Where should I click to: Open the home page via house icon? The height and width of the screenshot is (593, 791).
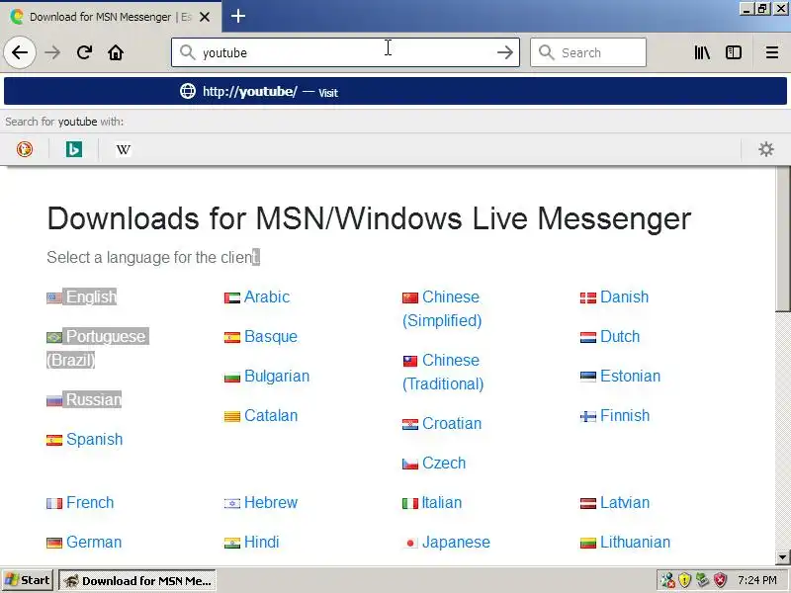(116, 52)
